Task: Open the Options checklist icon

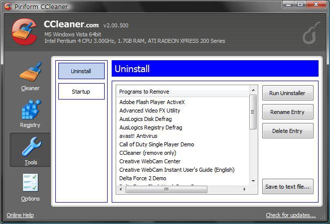Action: pyautogui.click(x=30, y=182)
